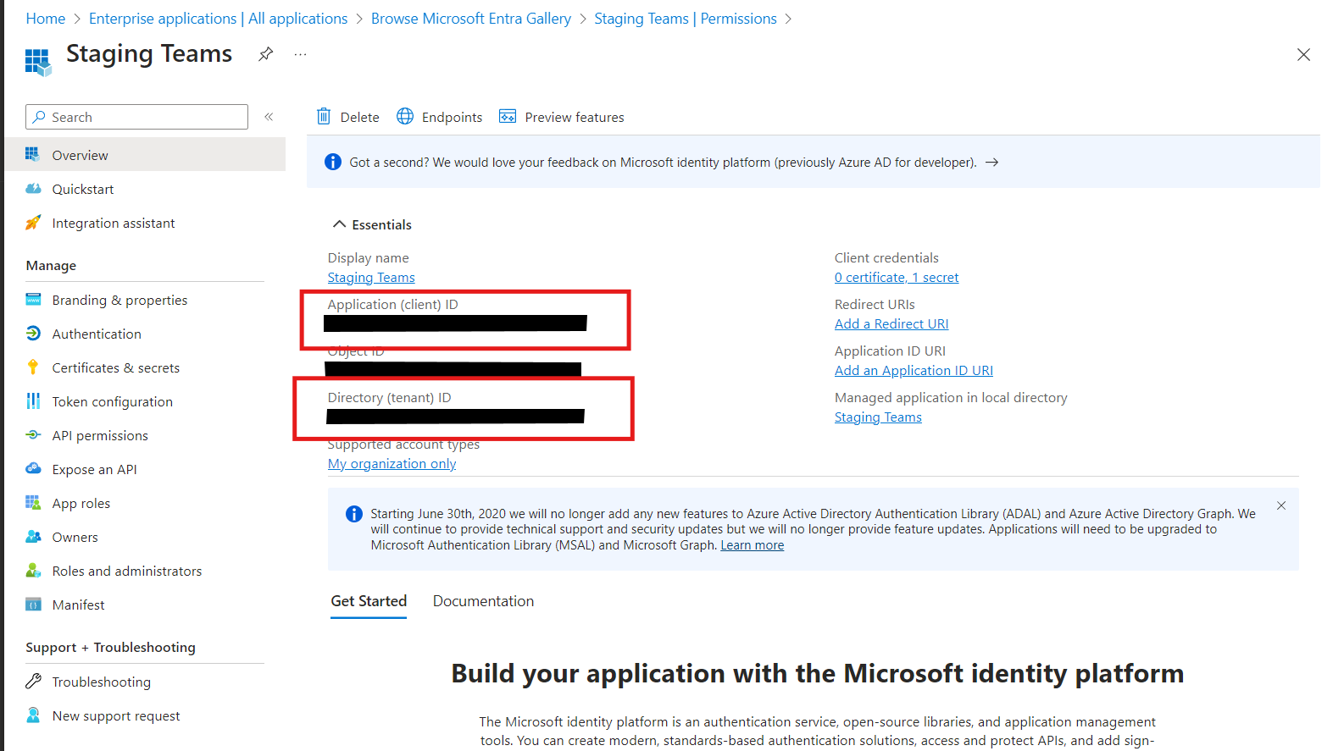Click the Support + Troubleshooting header
The width and height of the screenshot is (1333, 751).
click(x=110, y=648)
